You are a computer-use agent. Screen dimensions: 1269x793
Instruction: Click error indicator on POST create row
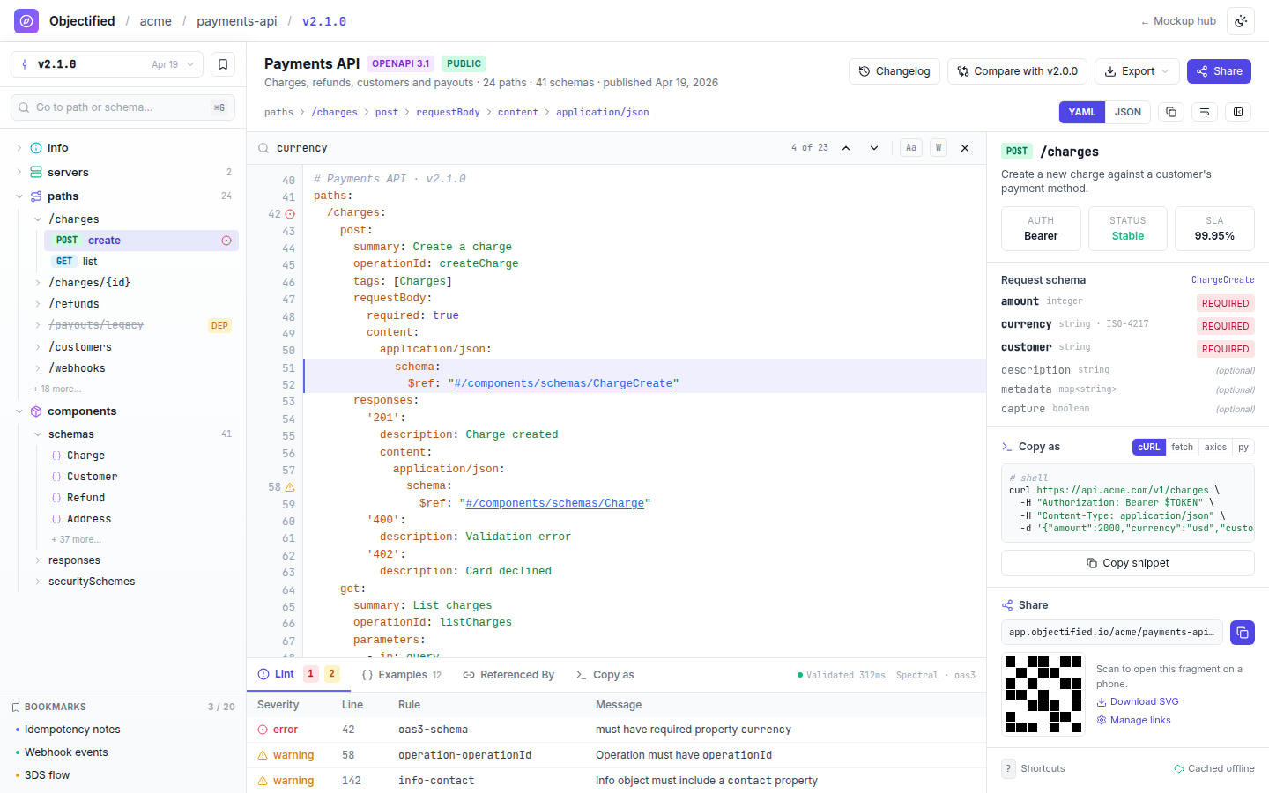click(226, 241)
